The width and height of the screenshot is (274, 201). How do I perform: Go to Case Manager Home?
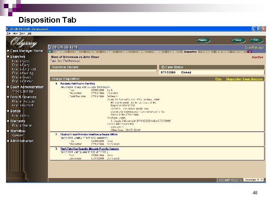26,51
